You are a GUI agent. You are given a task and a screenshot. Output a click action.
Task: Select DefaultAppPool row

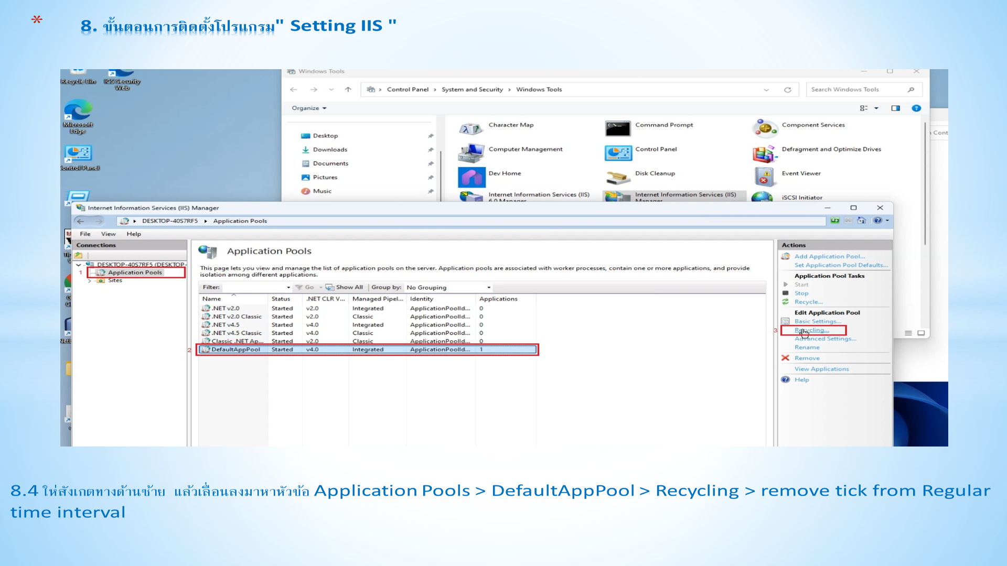368,350
